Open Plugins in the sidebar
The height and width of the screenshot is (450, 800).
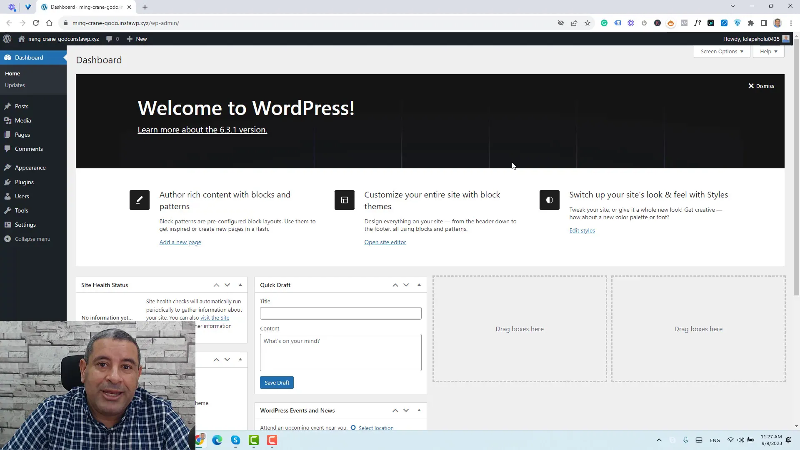point(24,182)
